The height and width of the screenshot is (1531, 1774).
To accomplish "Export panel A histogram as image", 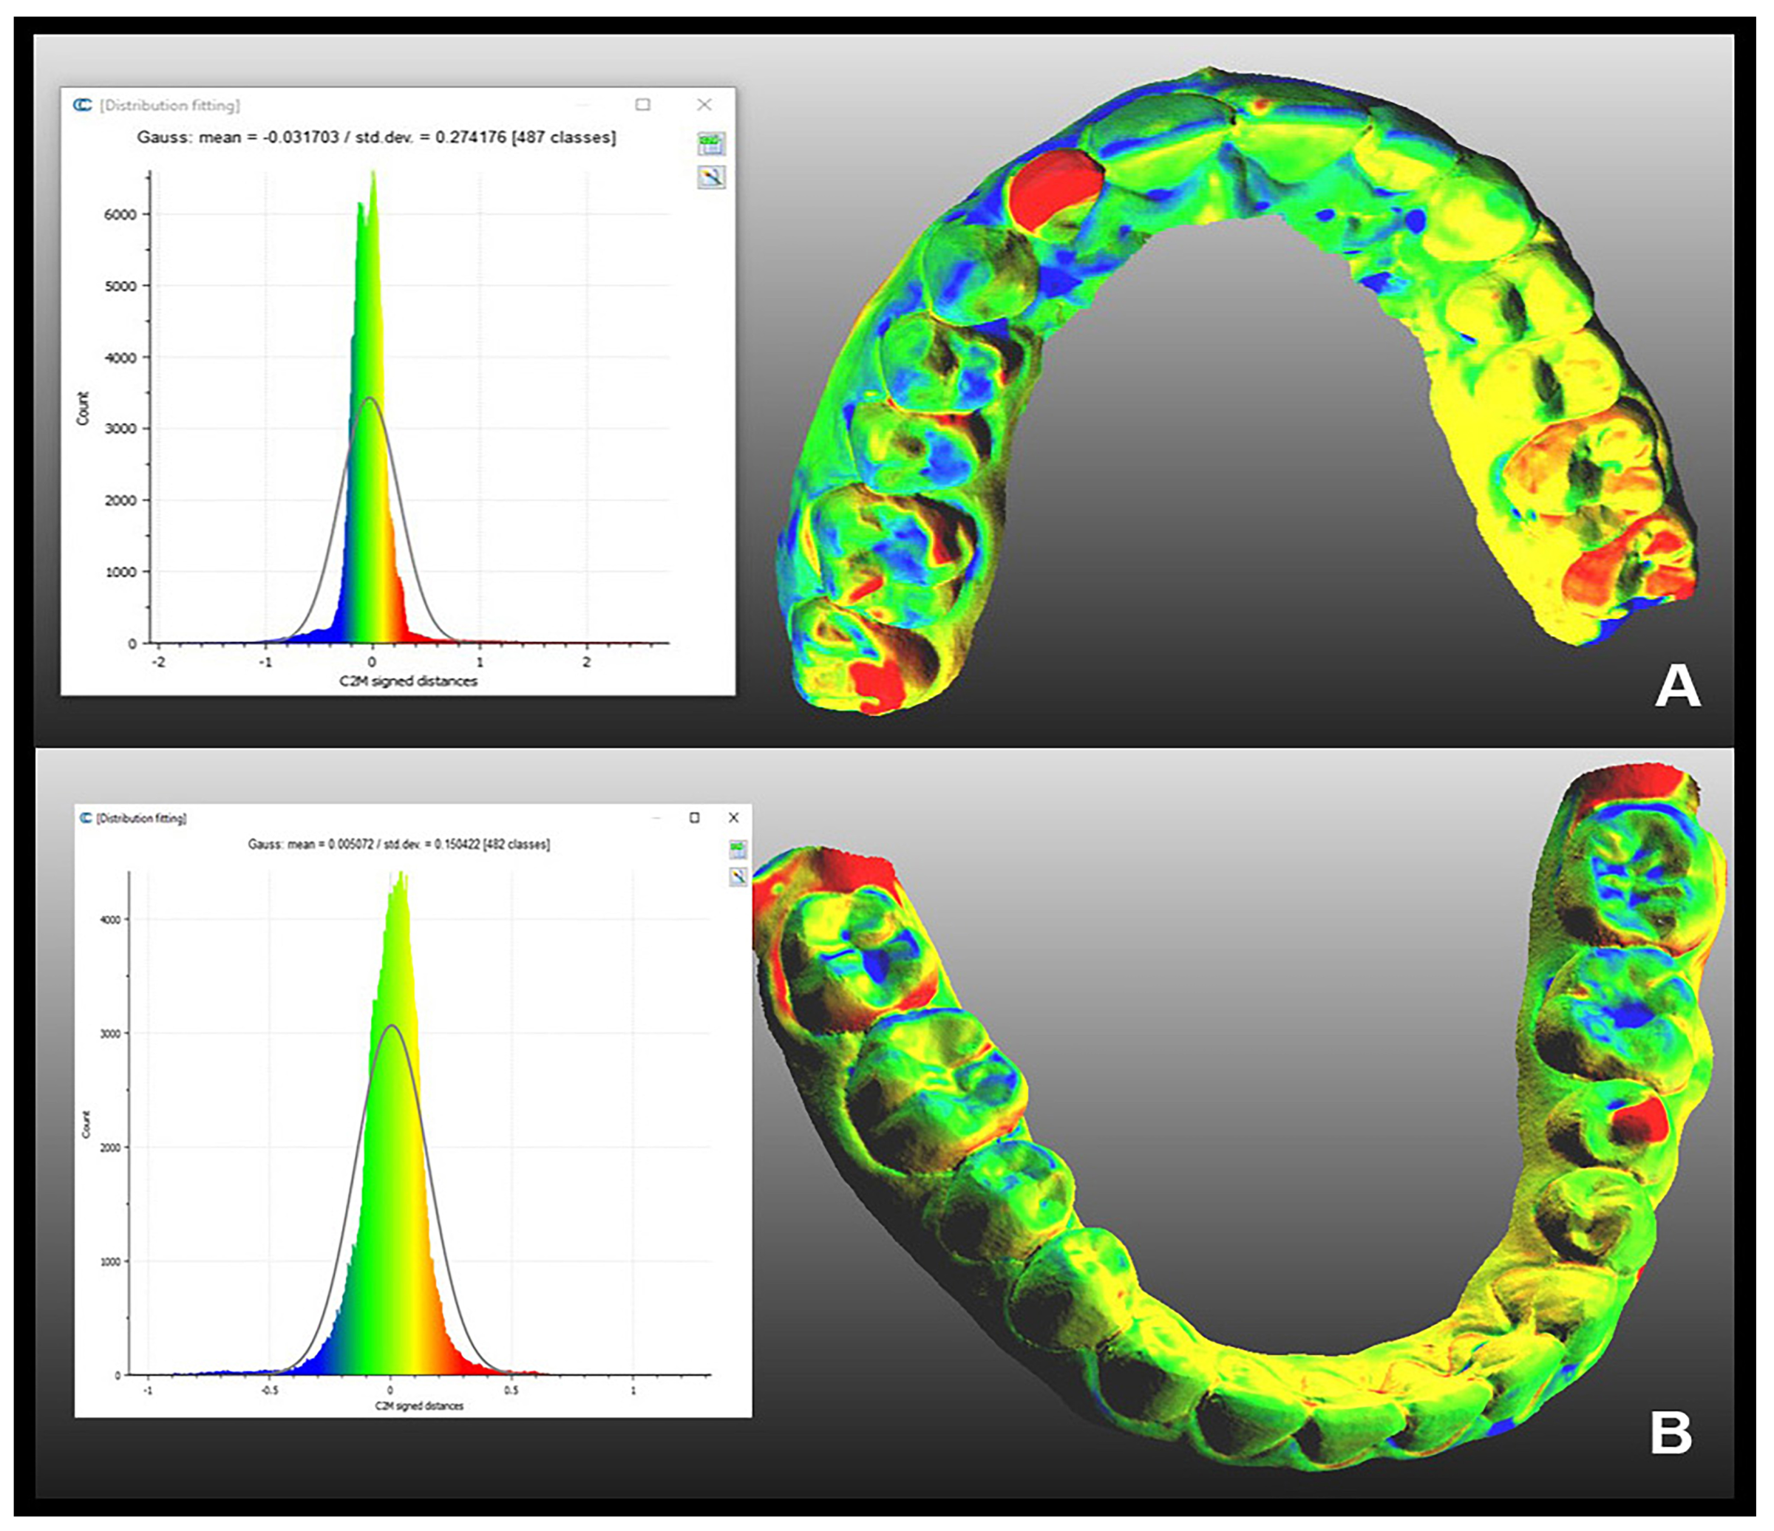I will [x=710, y=177].
